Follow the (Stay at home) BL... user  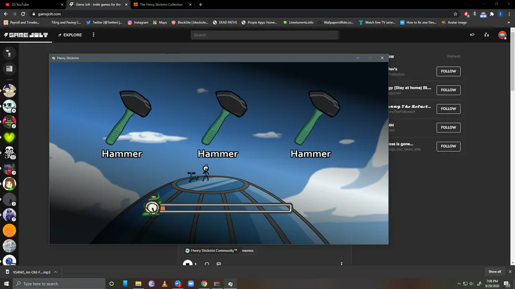pos(448,90)
